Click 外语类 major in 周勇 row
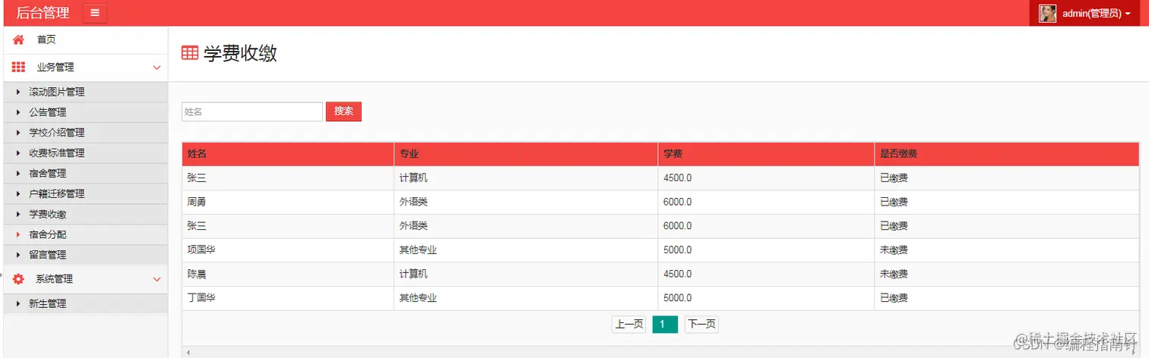 [x=413, y=203]
